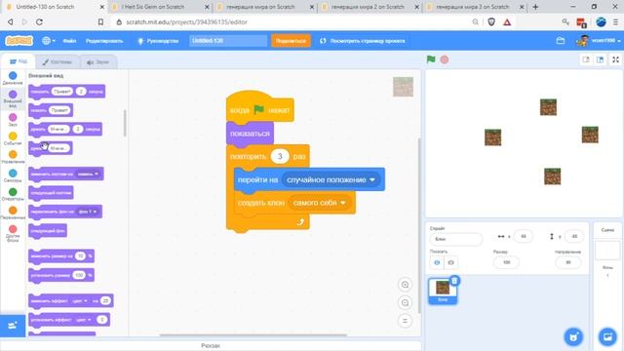Switch to small stage layout
This screenshot has height=351, width=624.
pyautogui.click(x=585, y=59)
